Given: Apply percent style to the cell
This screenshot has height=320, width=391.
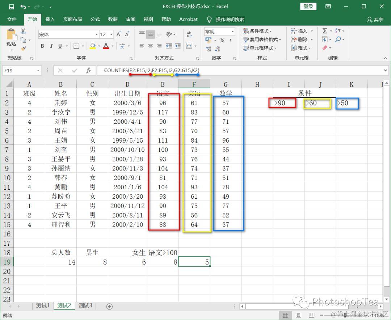Looking at the screenshot, I should pyautogui.click(x=222, y=40).
